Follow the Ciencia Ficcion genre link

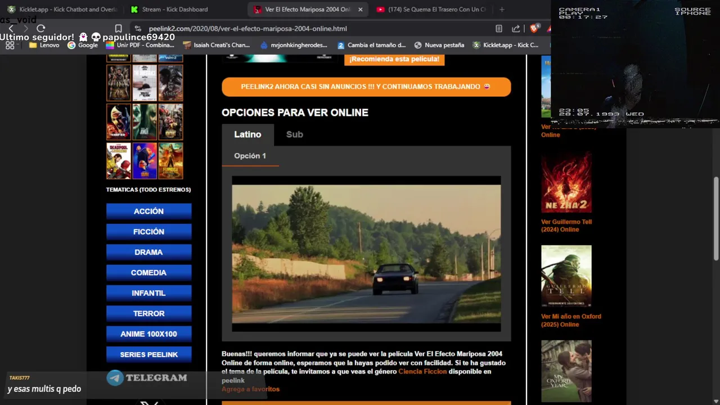[422, 372]
